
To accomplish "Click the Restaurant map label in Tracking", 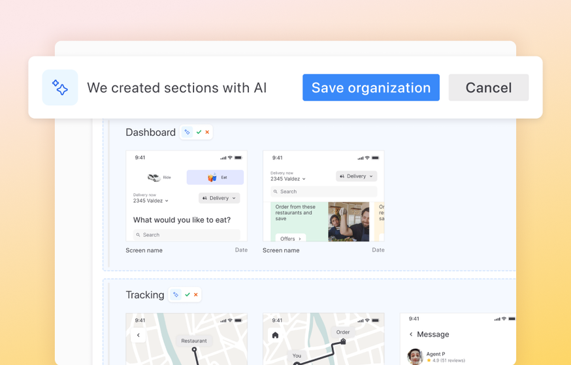I will click(x=194, y=341).
